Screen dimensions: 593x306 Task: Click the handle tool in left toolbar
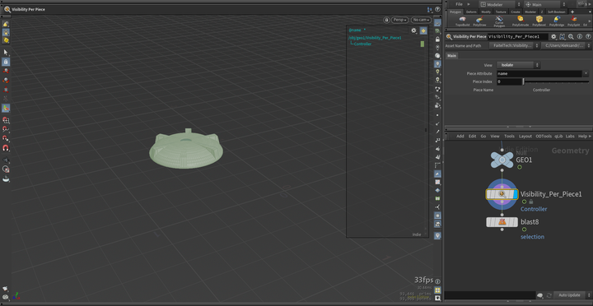[6, 108]
